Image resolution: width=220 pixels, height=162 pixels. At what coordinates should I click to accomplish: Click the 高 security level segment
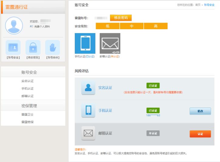pyautogui.click(x=156, y=26)
